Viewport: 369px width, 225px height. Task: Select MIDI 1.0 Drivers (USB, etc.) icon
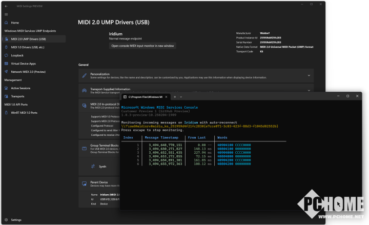pyautogui.click(x=6, y=47)
